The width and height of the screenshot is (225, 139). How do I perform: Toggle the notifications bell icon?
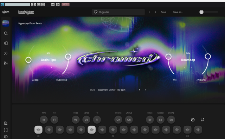6,123
